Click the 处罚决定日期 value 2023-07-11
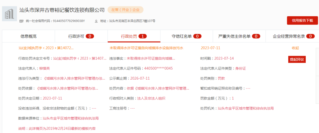Screen dimensions: 319x133 [52, 98]
